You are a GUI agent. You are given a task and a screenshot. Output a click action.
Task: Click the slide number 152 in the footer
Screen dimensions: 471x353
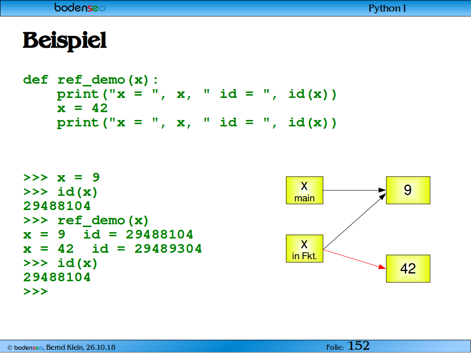(358, 346)
